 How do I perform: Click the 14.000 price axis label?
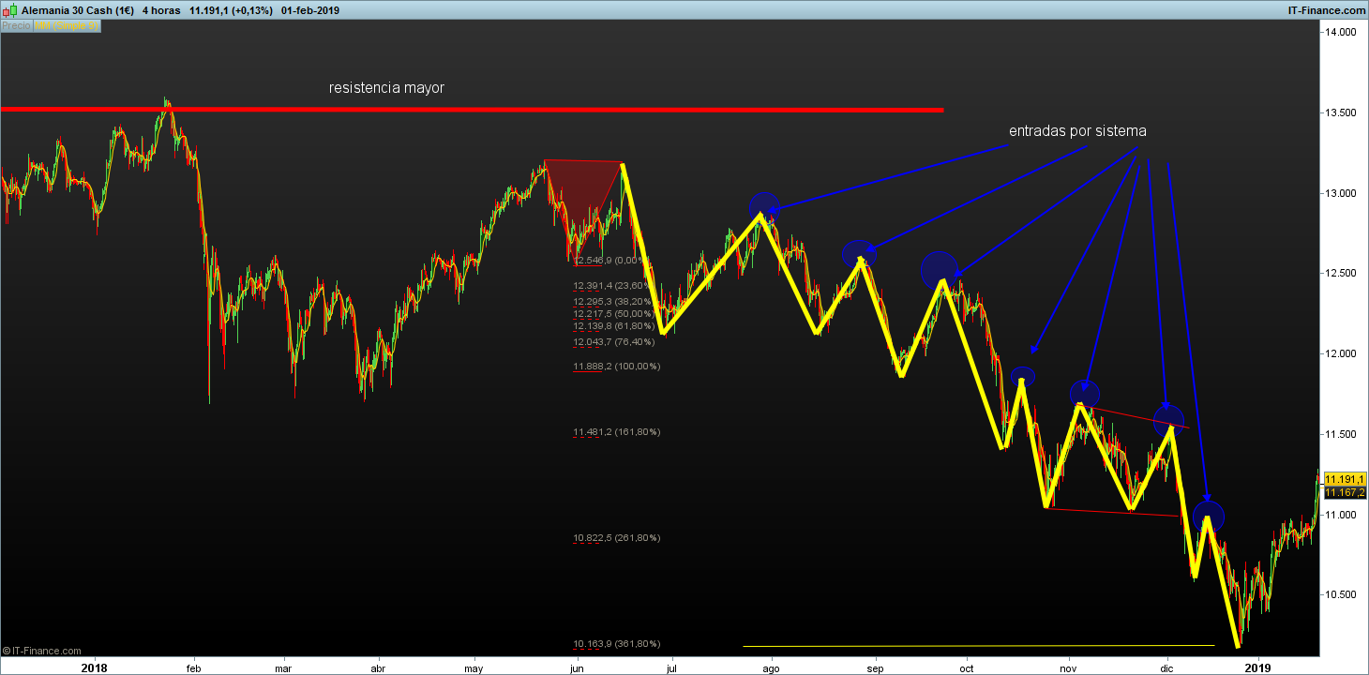[x=1339, y=33]
